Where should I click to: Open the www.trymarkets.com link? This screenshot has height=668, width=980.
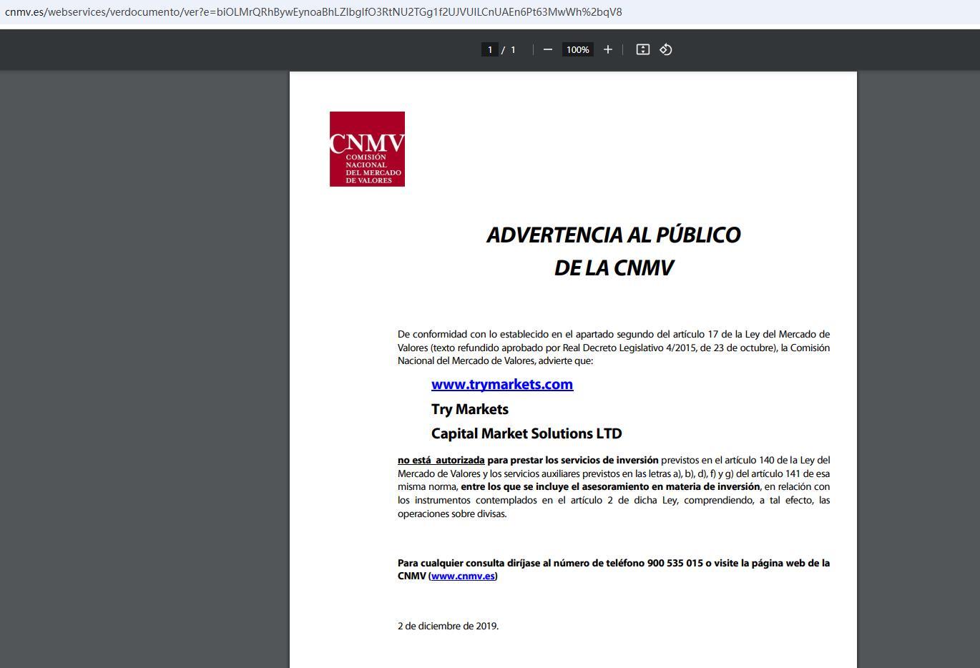point(501,384)
